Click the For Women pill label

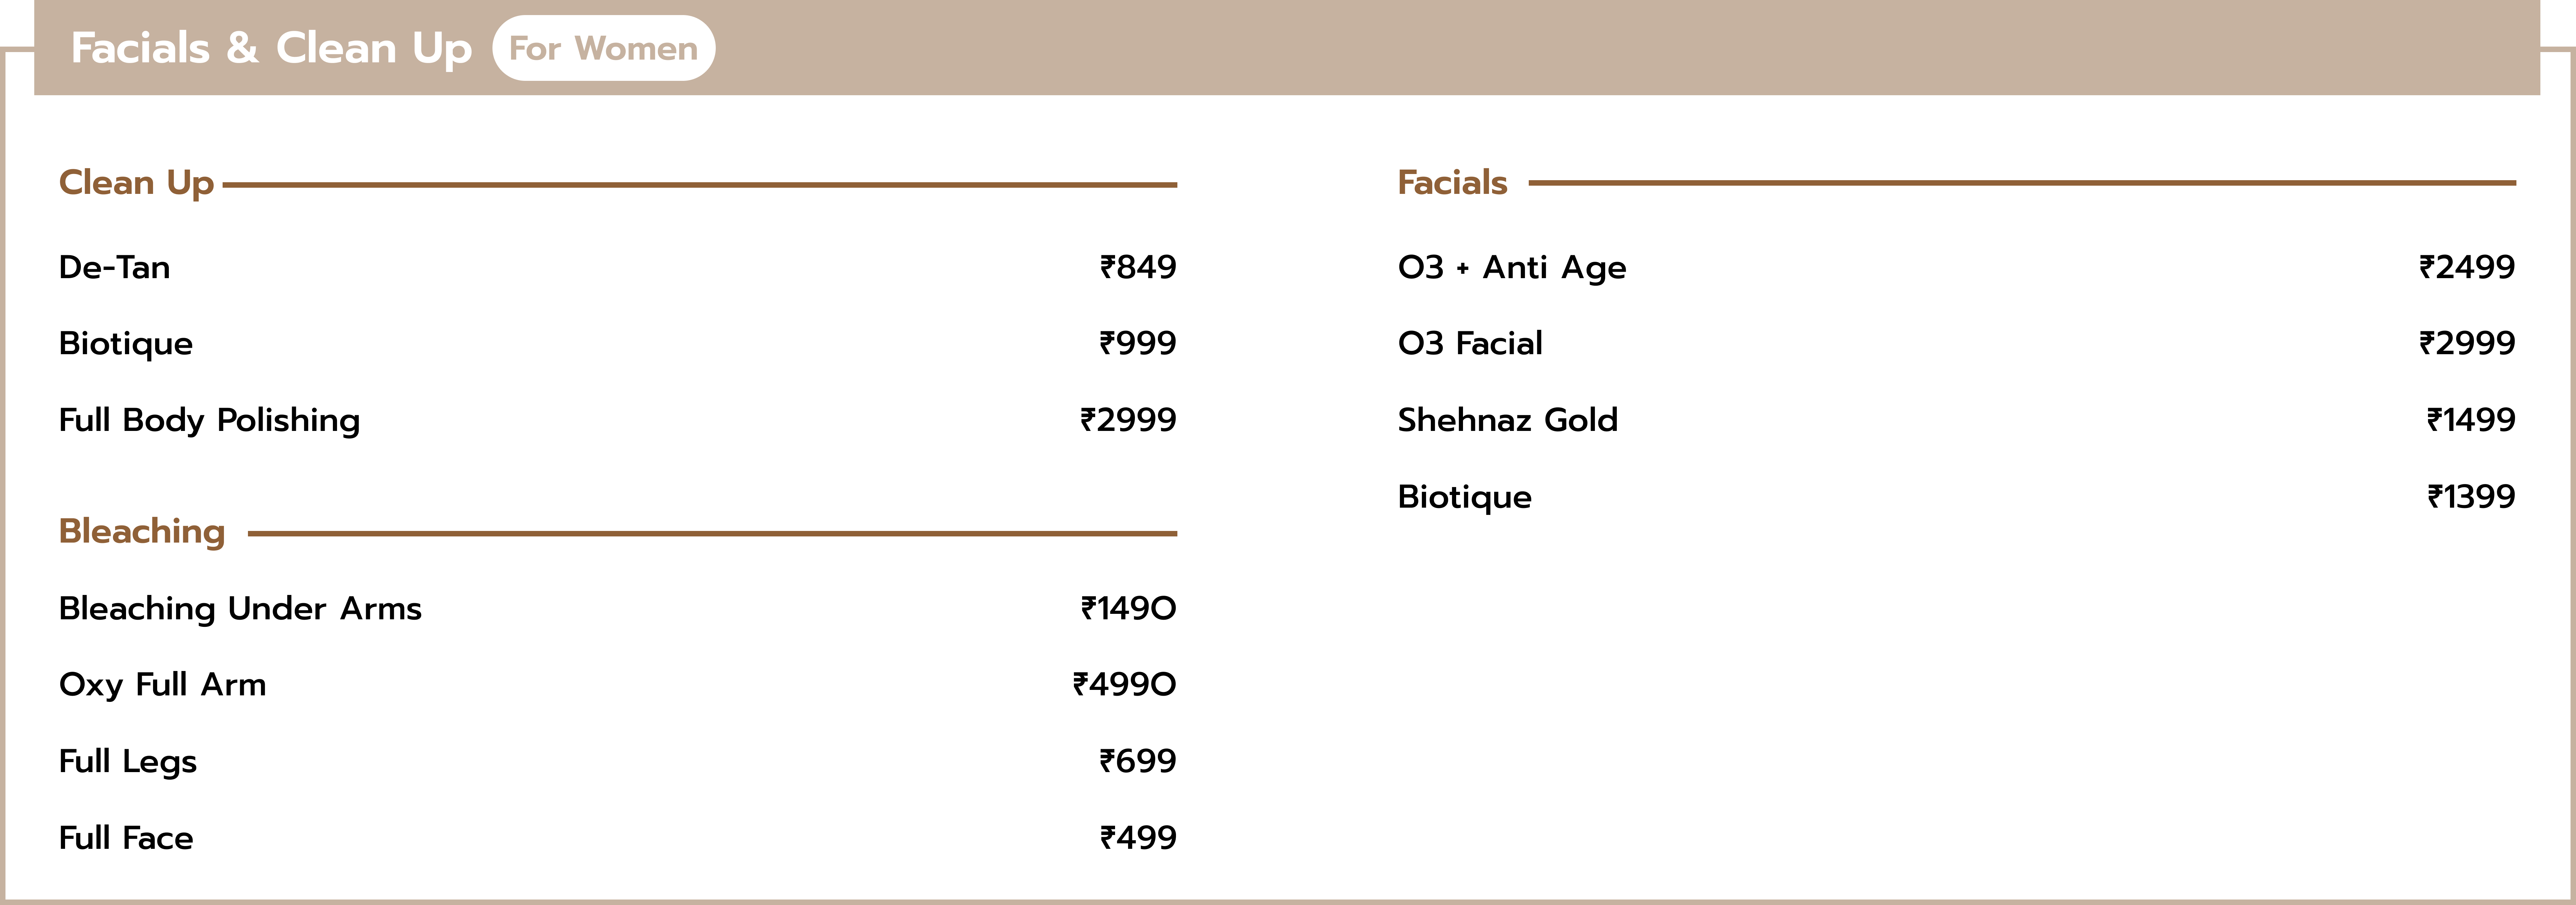(x=603, y=48)
